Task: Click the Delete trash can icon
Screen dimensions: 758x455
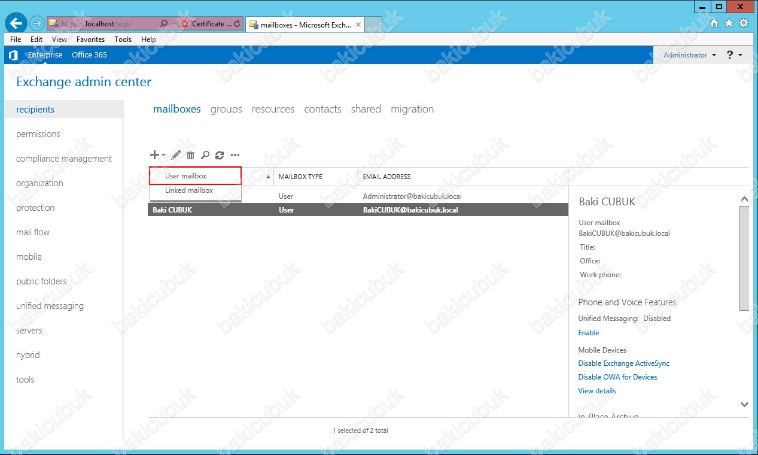Action: [191, 155]
